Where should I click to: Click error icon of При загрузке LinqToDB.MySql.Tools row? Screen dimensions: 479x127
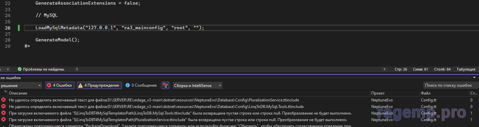tap(4, 113)
